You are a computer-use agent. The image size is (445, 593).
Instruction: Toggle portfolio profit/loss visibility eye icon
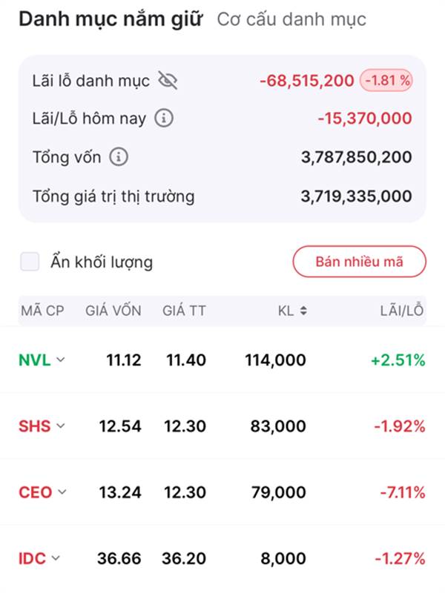pos(168,80)
